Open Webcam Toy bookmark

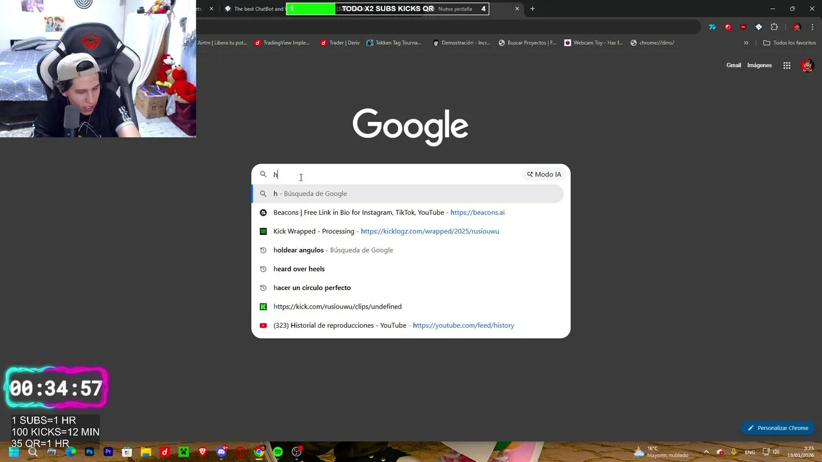pyautogui.click(x=593, y=43)
